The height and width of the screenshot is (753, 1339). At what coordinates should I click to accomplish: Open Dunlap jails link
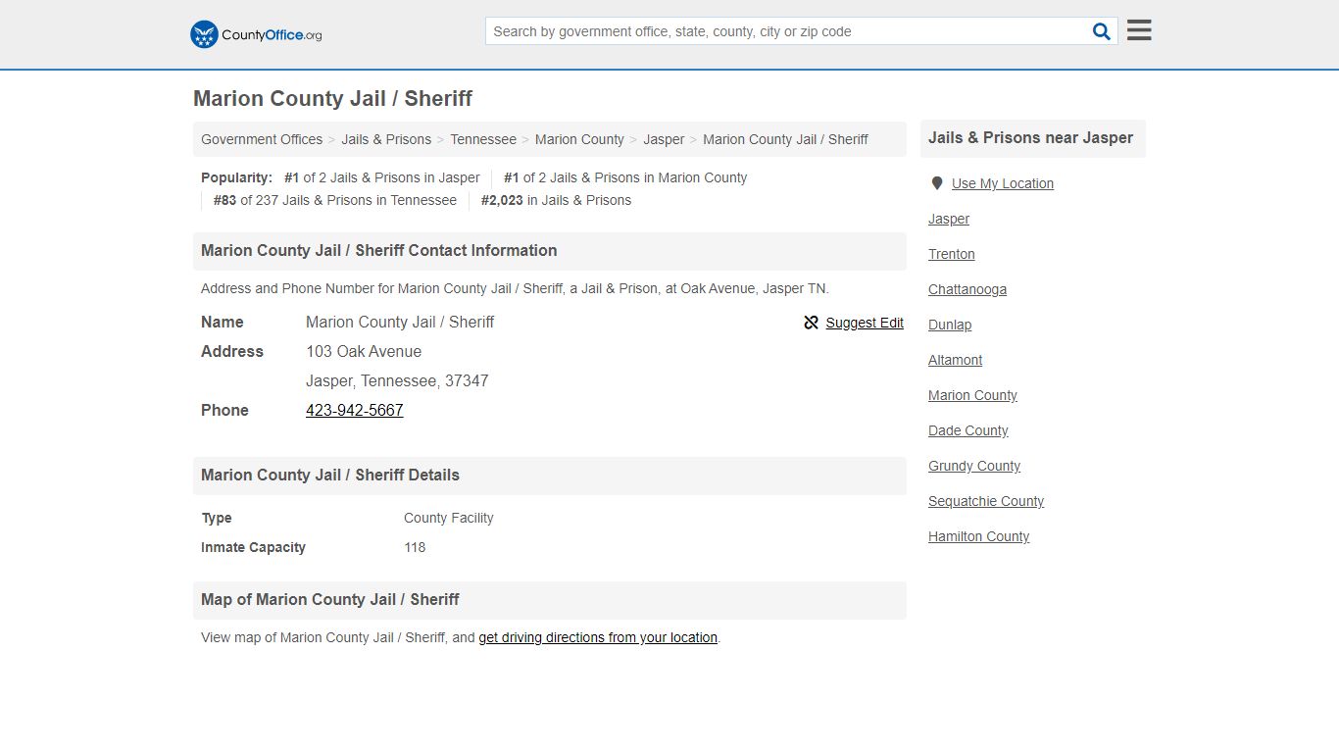click(950, 325)
